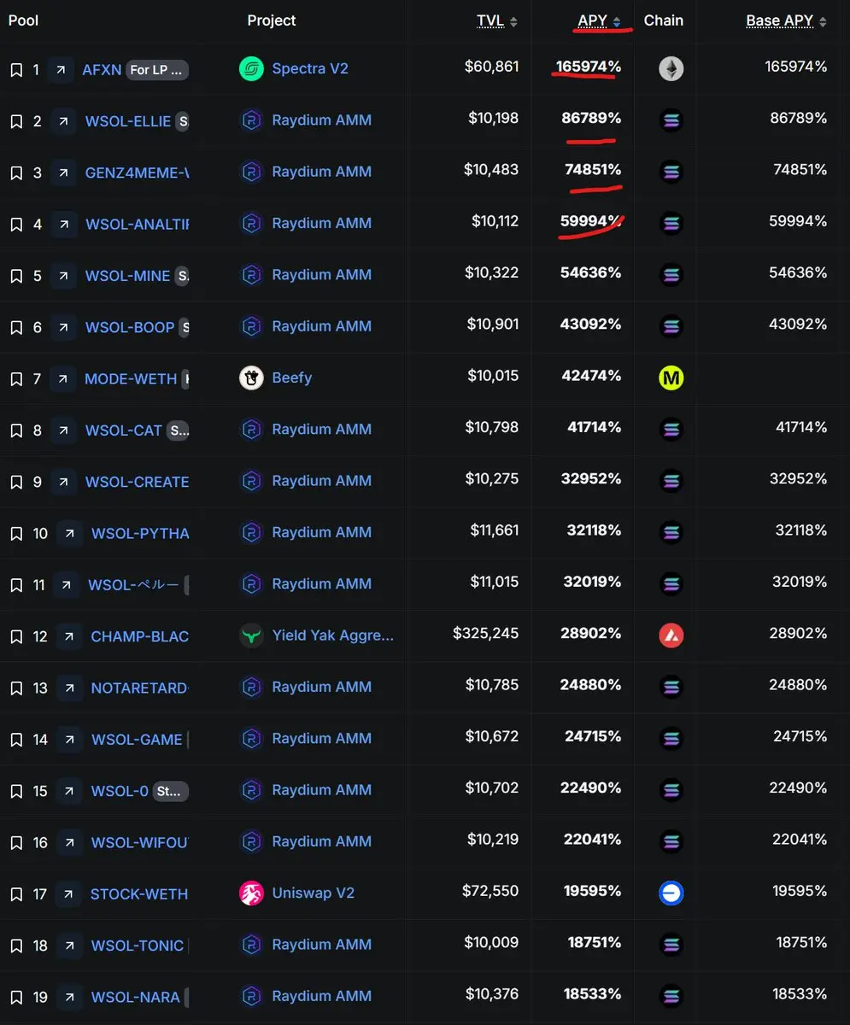Click the Beefy cow logo icon

pyautogui.click(x=251, y=378)
